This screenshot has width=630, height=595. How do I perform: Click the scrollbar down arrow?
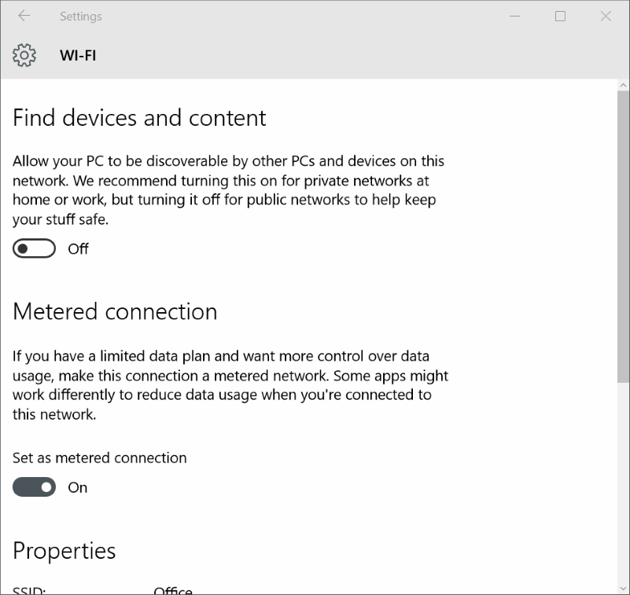[x=624, y=588]
